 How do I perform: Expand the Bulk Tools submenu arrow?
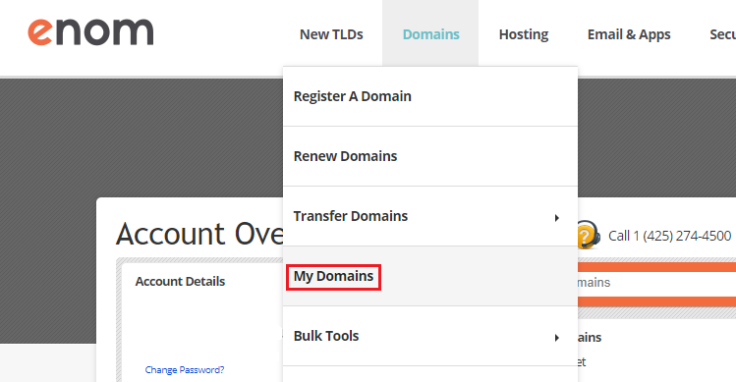point(557,338)
